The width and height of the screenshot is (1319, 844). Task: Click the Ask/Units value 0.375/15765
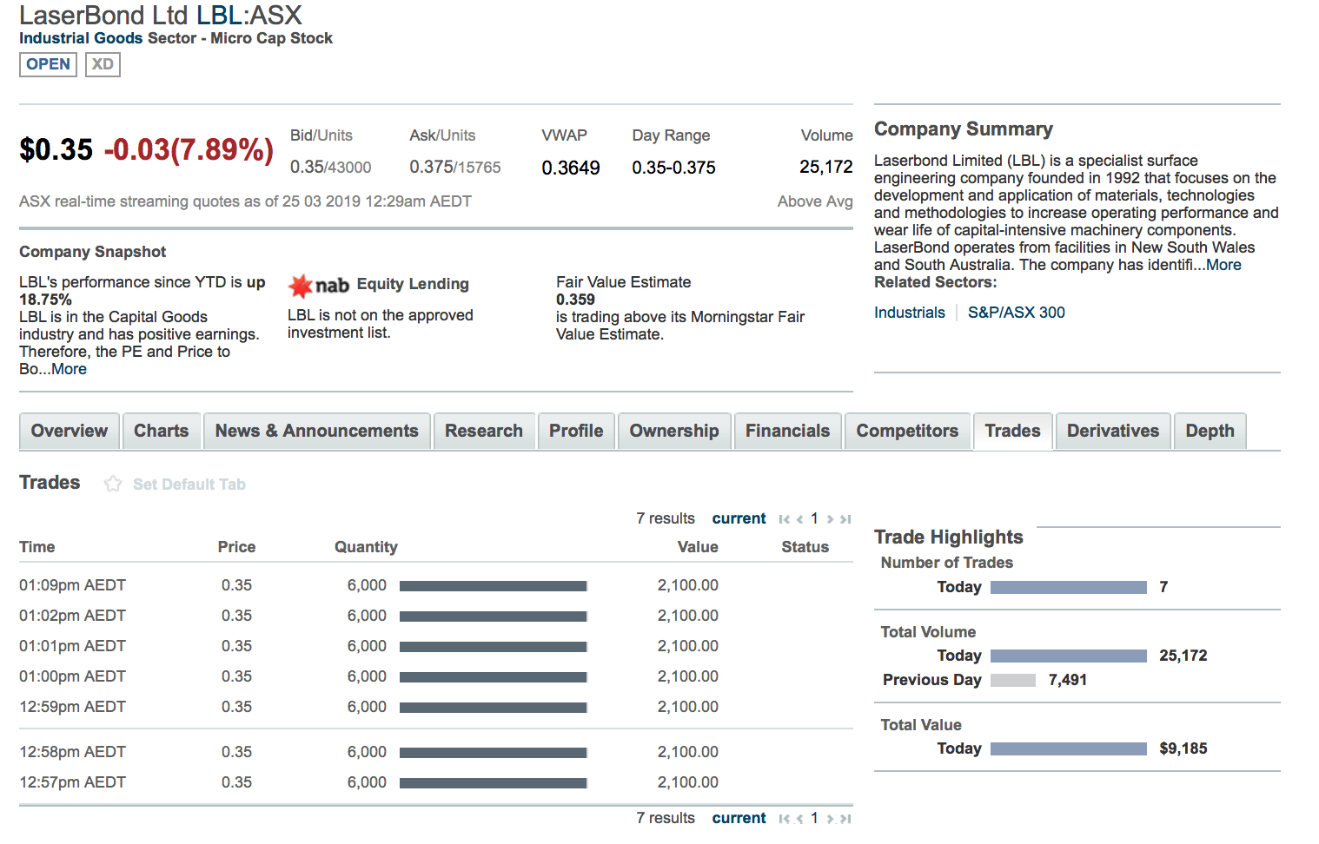pyautogui.click(x=455, y=167)
